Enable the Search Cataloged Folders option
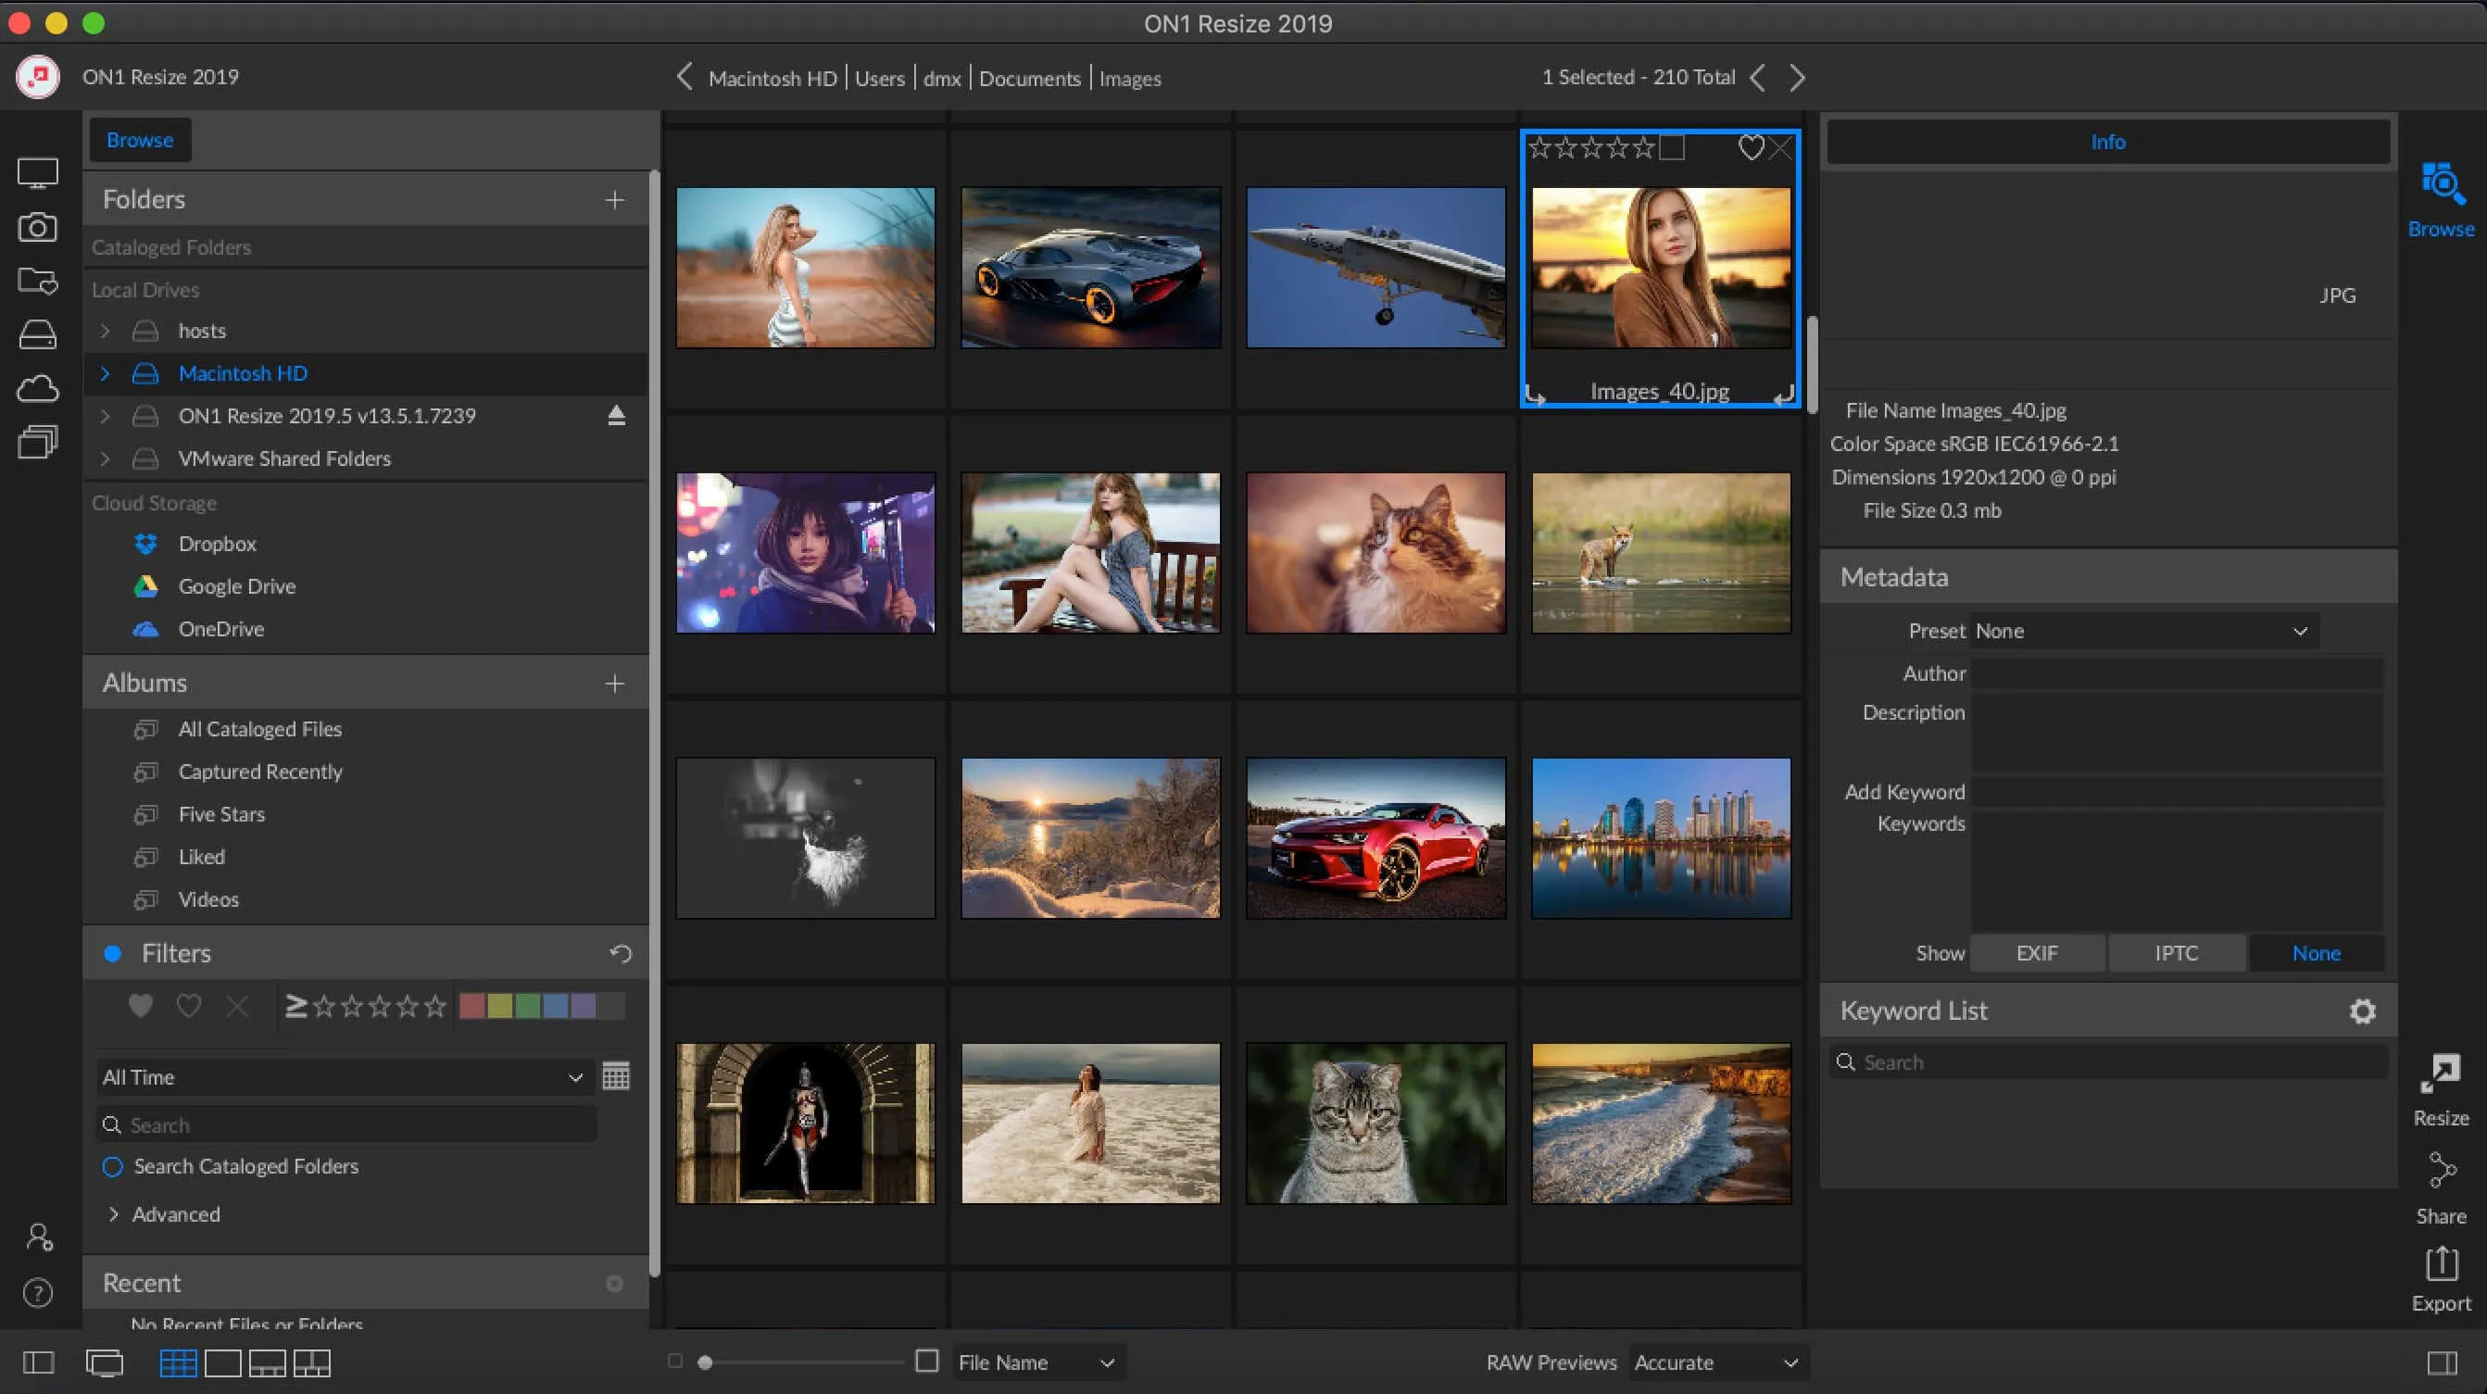Screen dimensions: 2487x1394 coord(113,1166)
